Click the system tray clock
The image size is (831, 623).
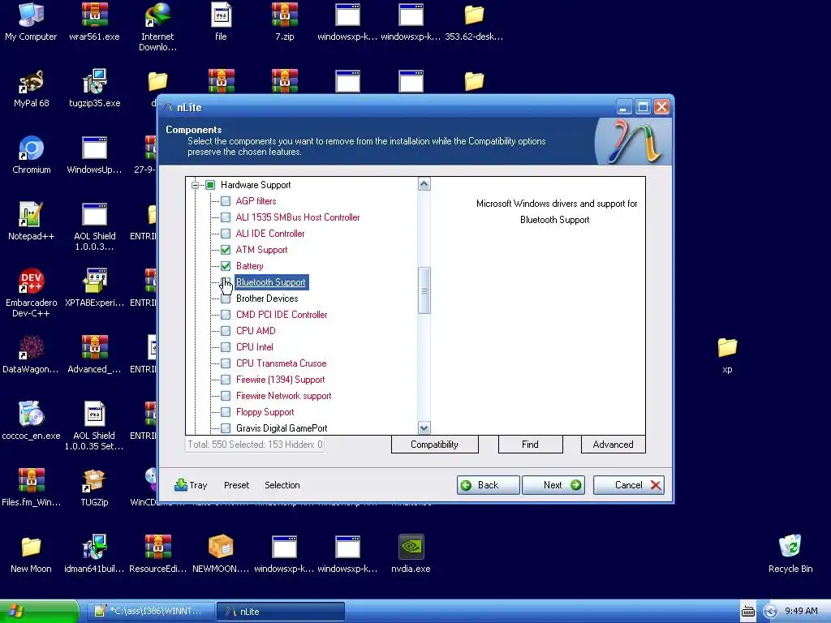pos(801,612)
